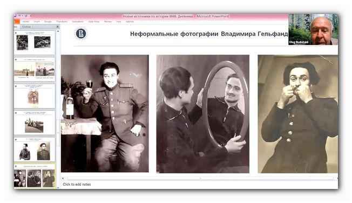Select the mirror photo in the slide's center
Image resolution: width=352 pixels, height=203 pixels.
coord(202,114)
